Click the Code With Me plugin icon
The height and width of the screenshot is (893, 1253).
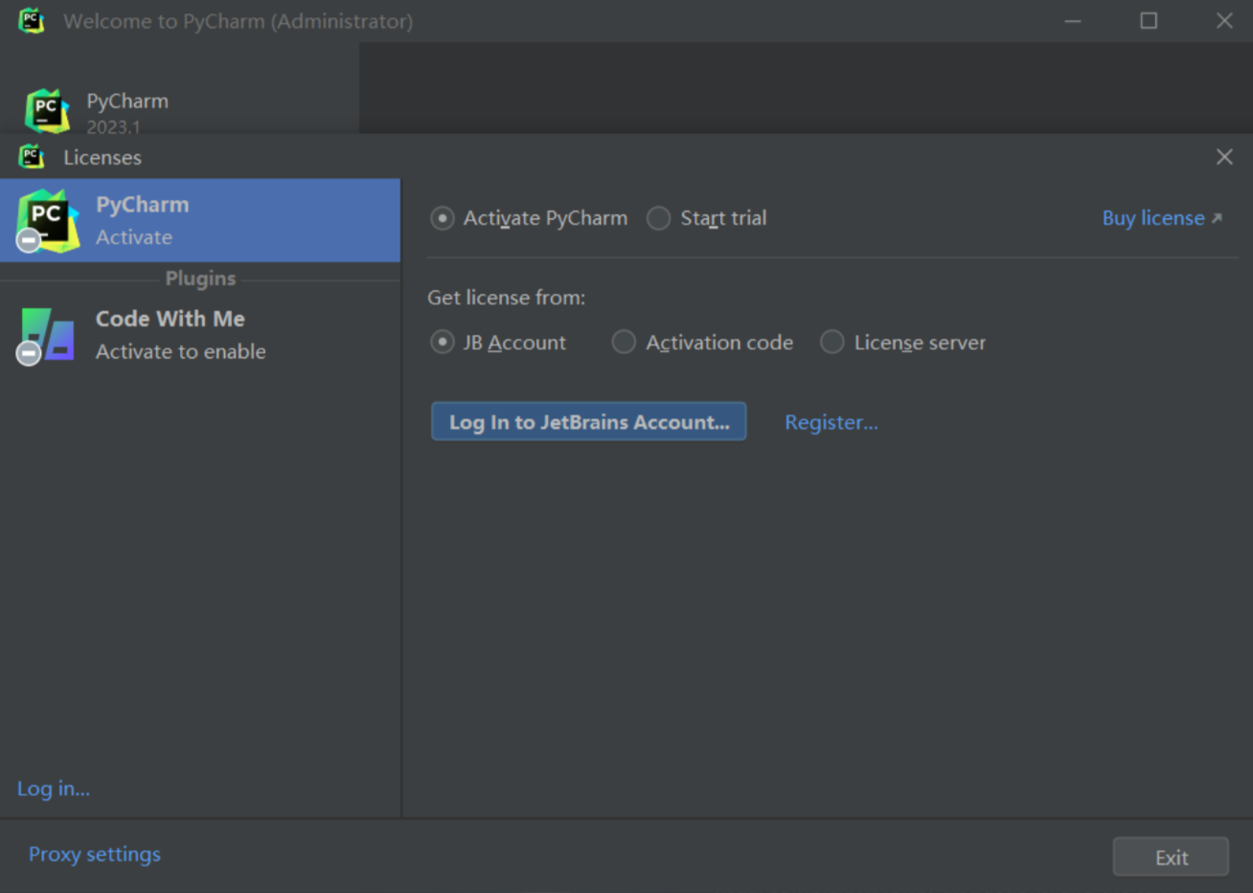(x=46, y=335)
